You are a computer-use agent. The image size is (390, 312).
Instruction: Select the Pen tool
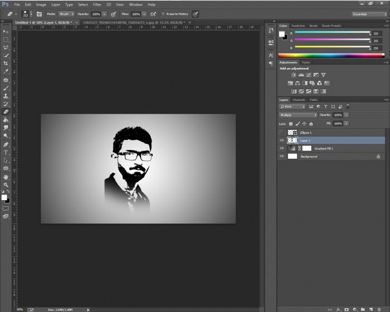coord(6,144)
